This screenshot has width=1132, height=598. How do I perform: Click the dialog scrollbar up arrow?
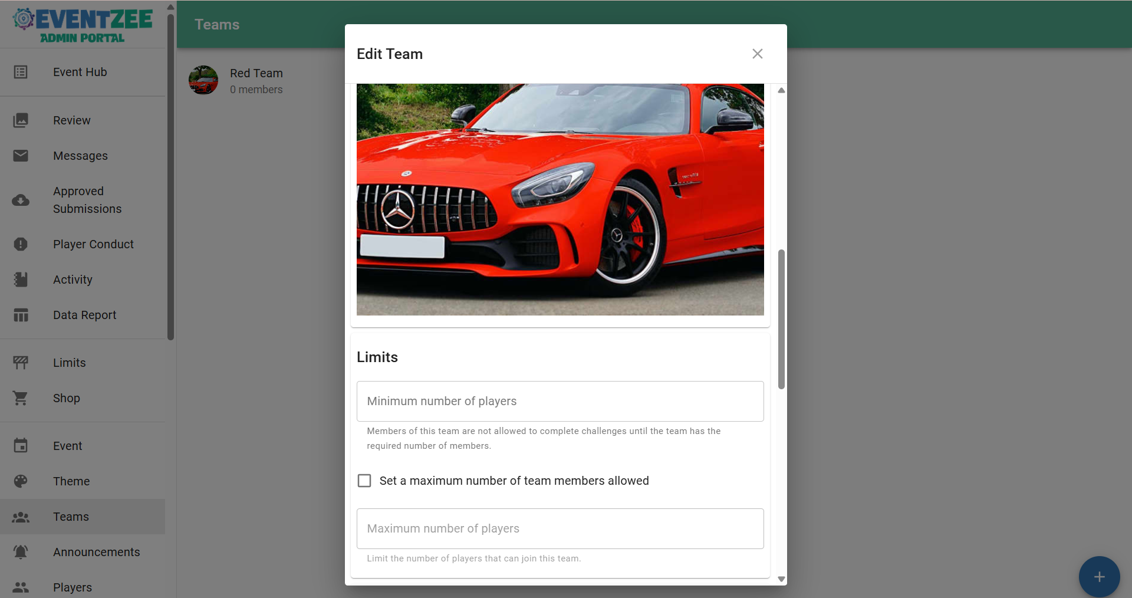(781, 90)
